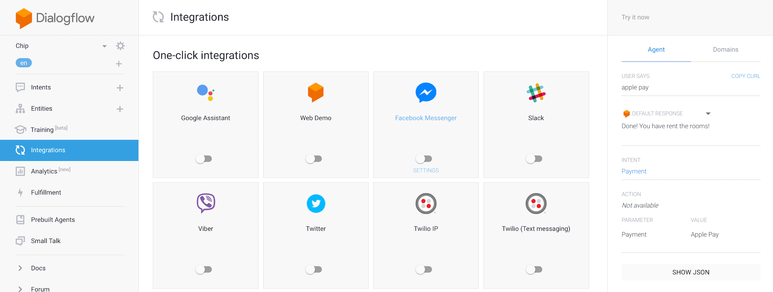The width and height of the screenshot is (773, 292).
Task: Enable the Web Demo toggle
Action: 314,159
